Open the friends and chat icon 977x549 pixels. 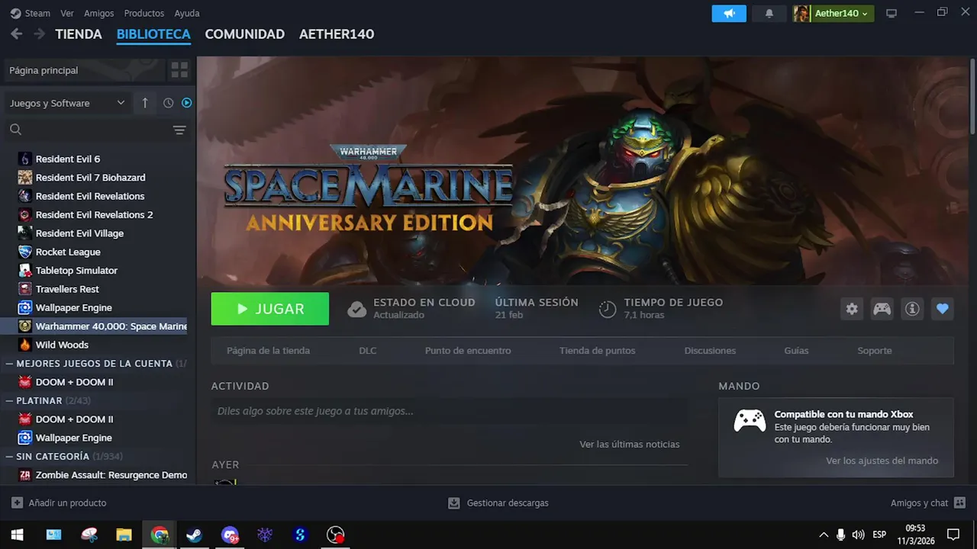(x=960, y=503)
